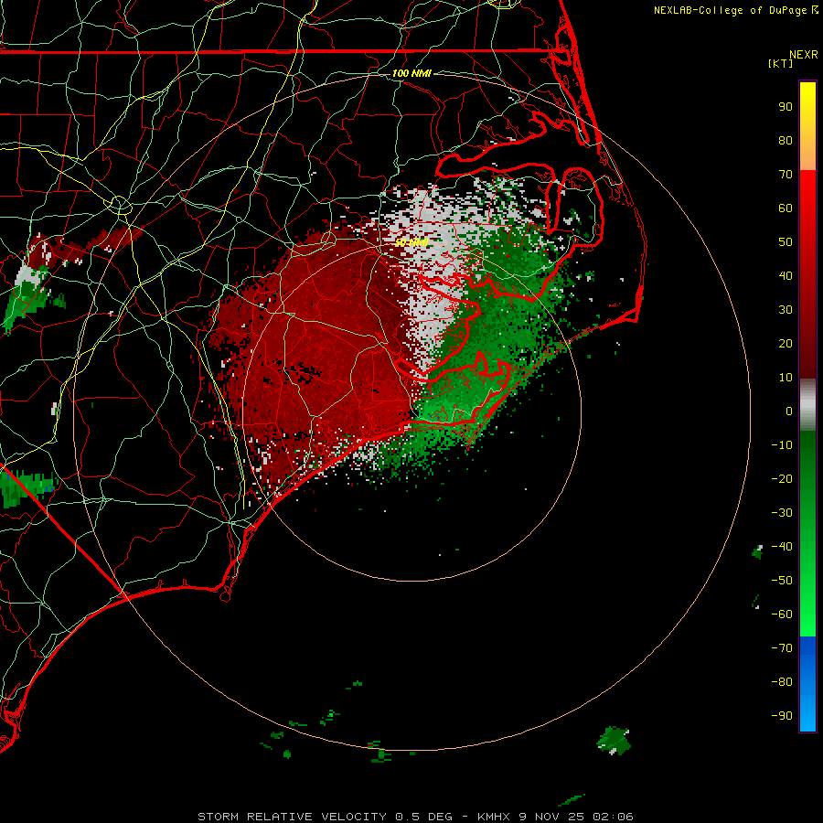Image resolution: width=823 pixels, height=823 pixels.
Task: Select the 50 value on velocity scale
Action: tap(786, 242)
